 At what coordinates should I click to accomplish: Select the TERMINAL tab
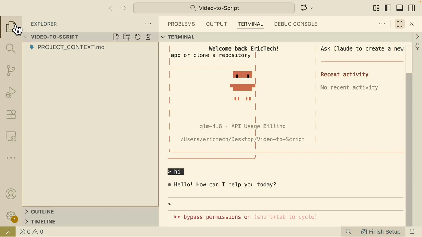click(250, 24)
